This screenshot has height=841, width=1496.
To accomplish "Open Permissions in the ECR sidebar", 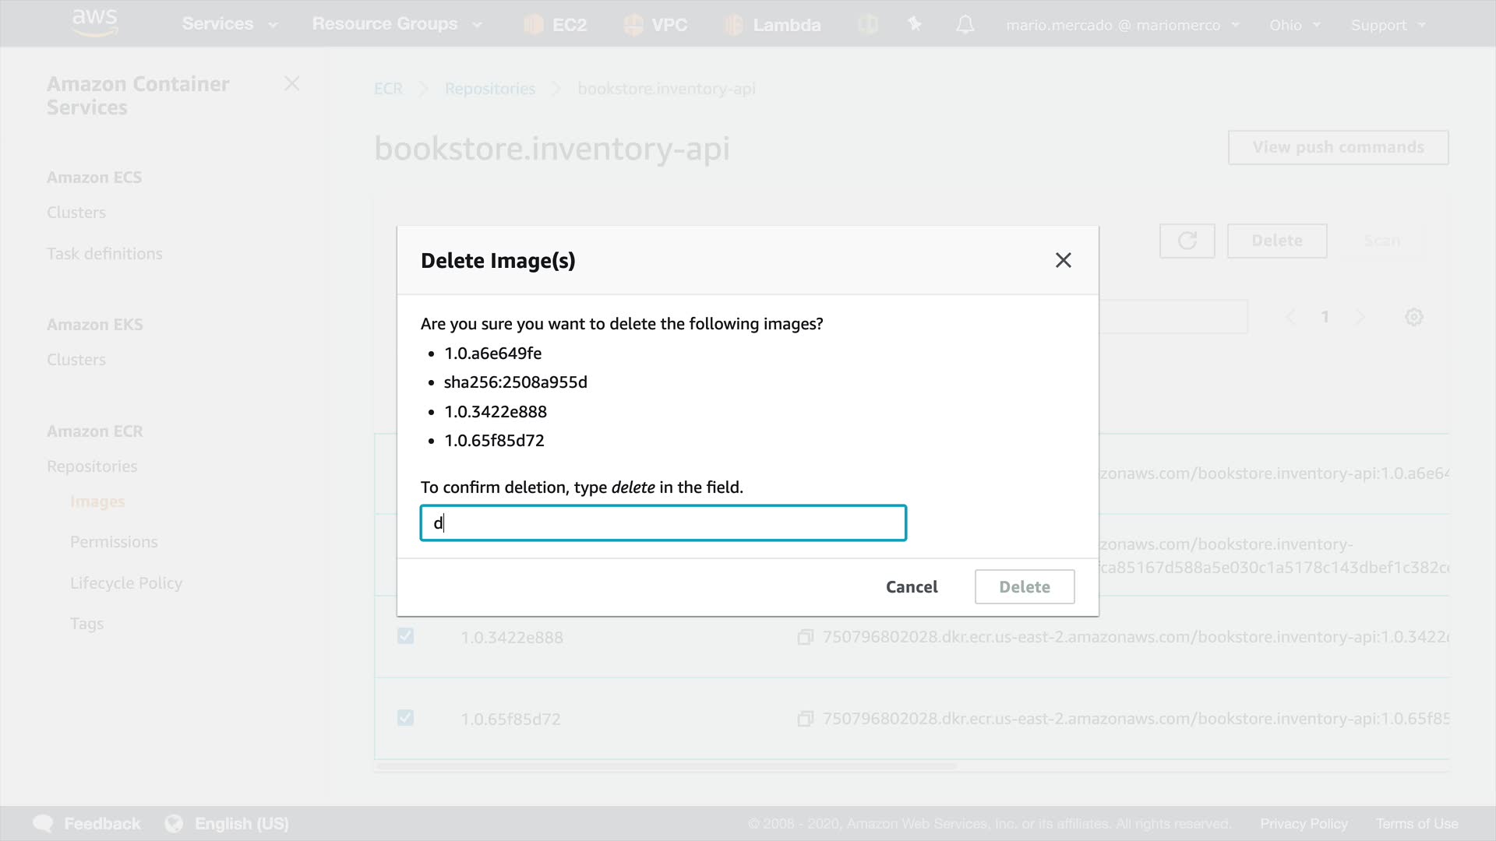I will 114,542.
